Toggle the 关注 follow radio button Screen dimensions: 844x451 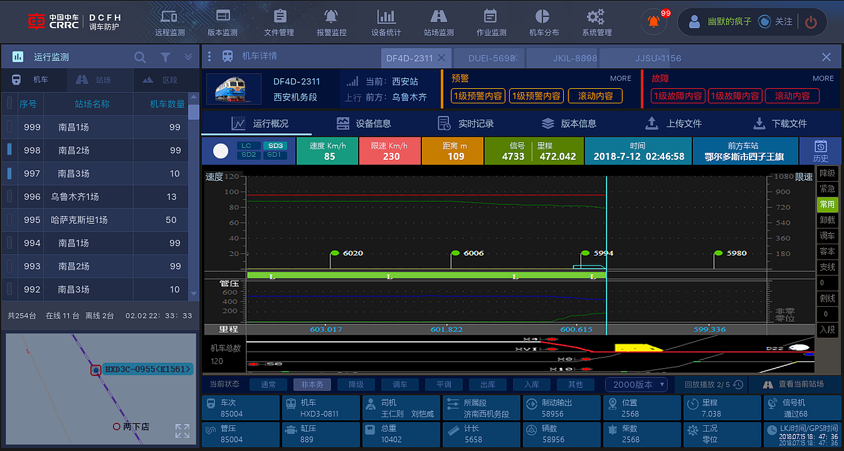point(764,22)
